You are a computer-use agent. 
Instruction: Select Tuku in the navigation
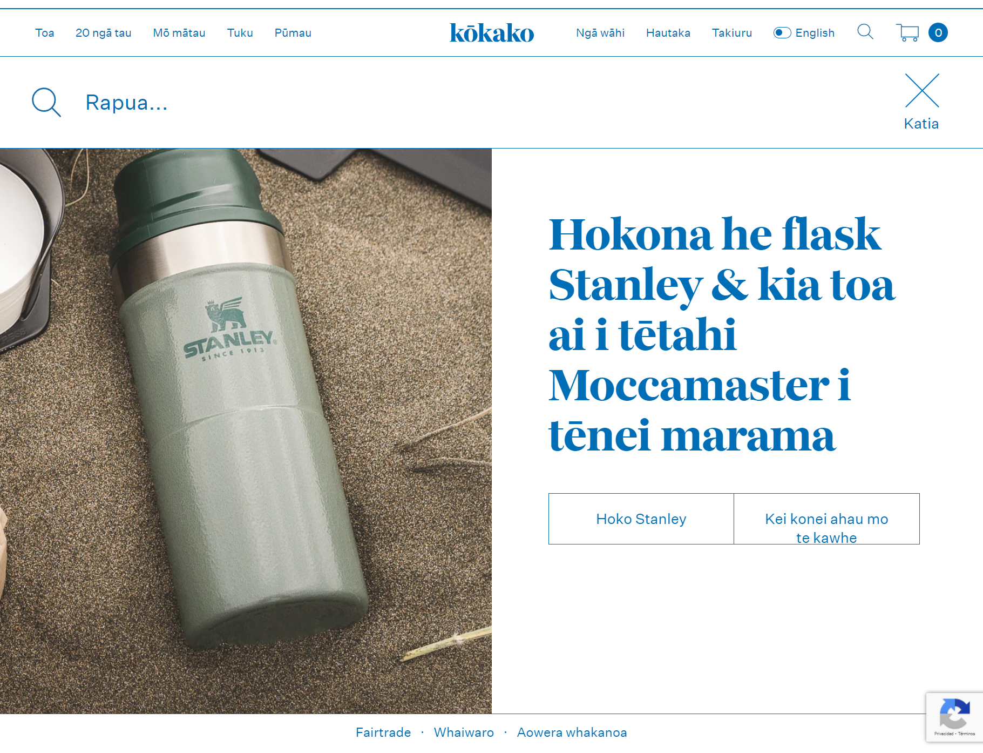pyautogui.click(x=240, y=33)
